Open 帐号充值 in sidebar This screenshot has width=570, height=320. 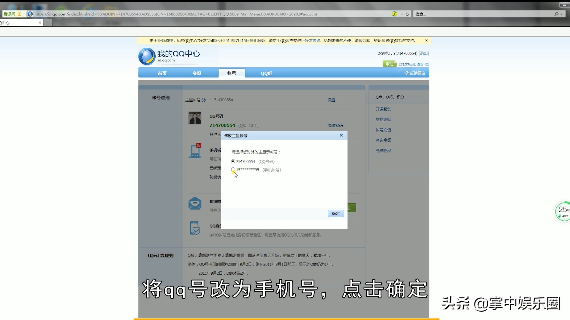click(383, 130)
